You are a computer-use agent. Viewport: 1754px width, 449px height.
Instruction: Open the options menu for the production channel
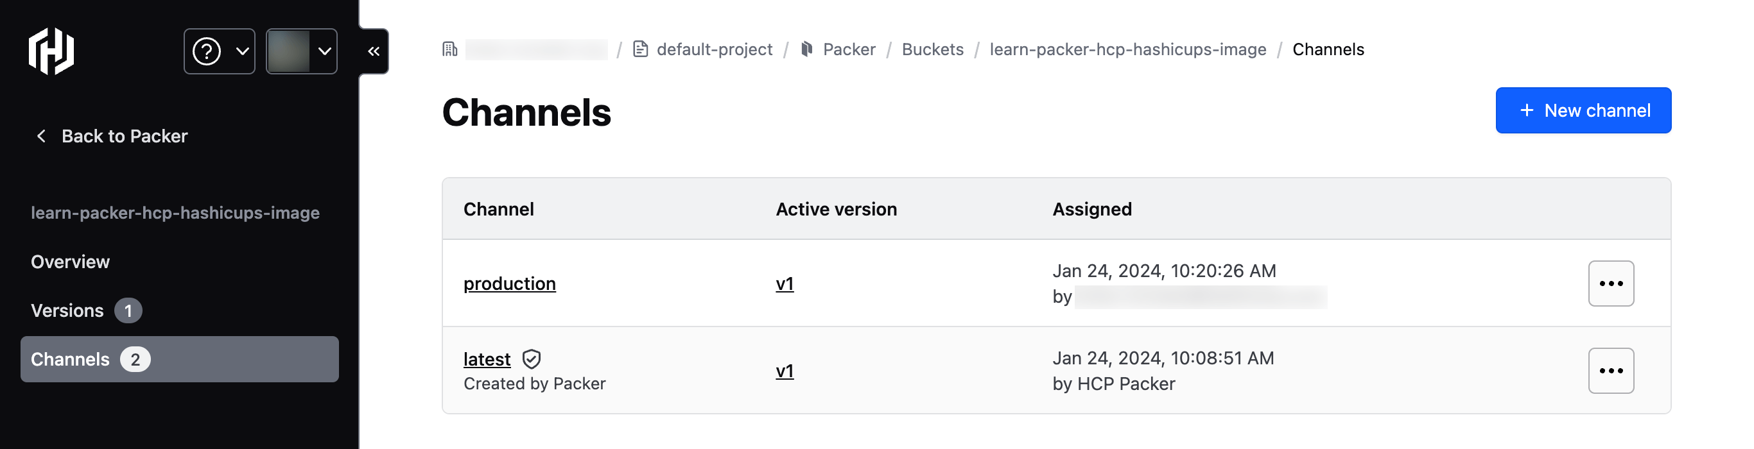[1611, 284]
